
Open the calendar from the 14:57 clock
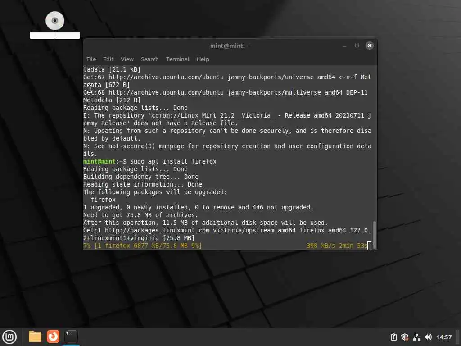coord(443,337)
